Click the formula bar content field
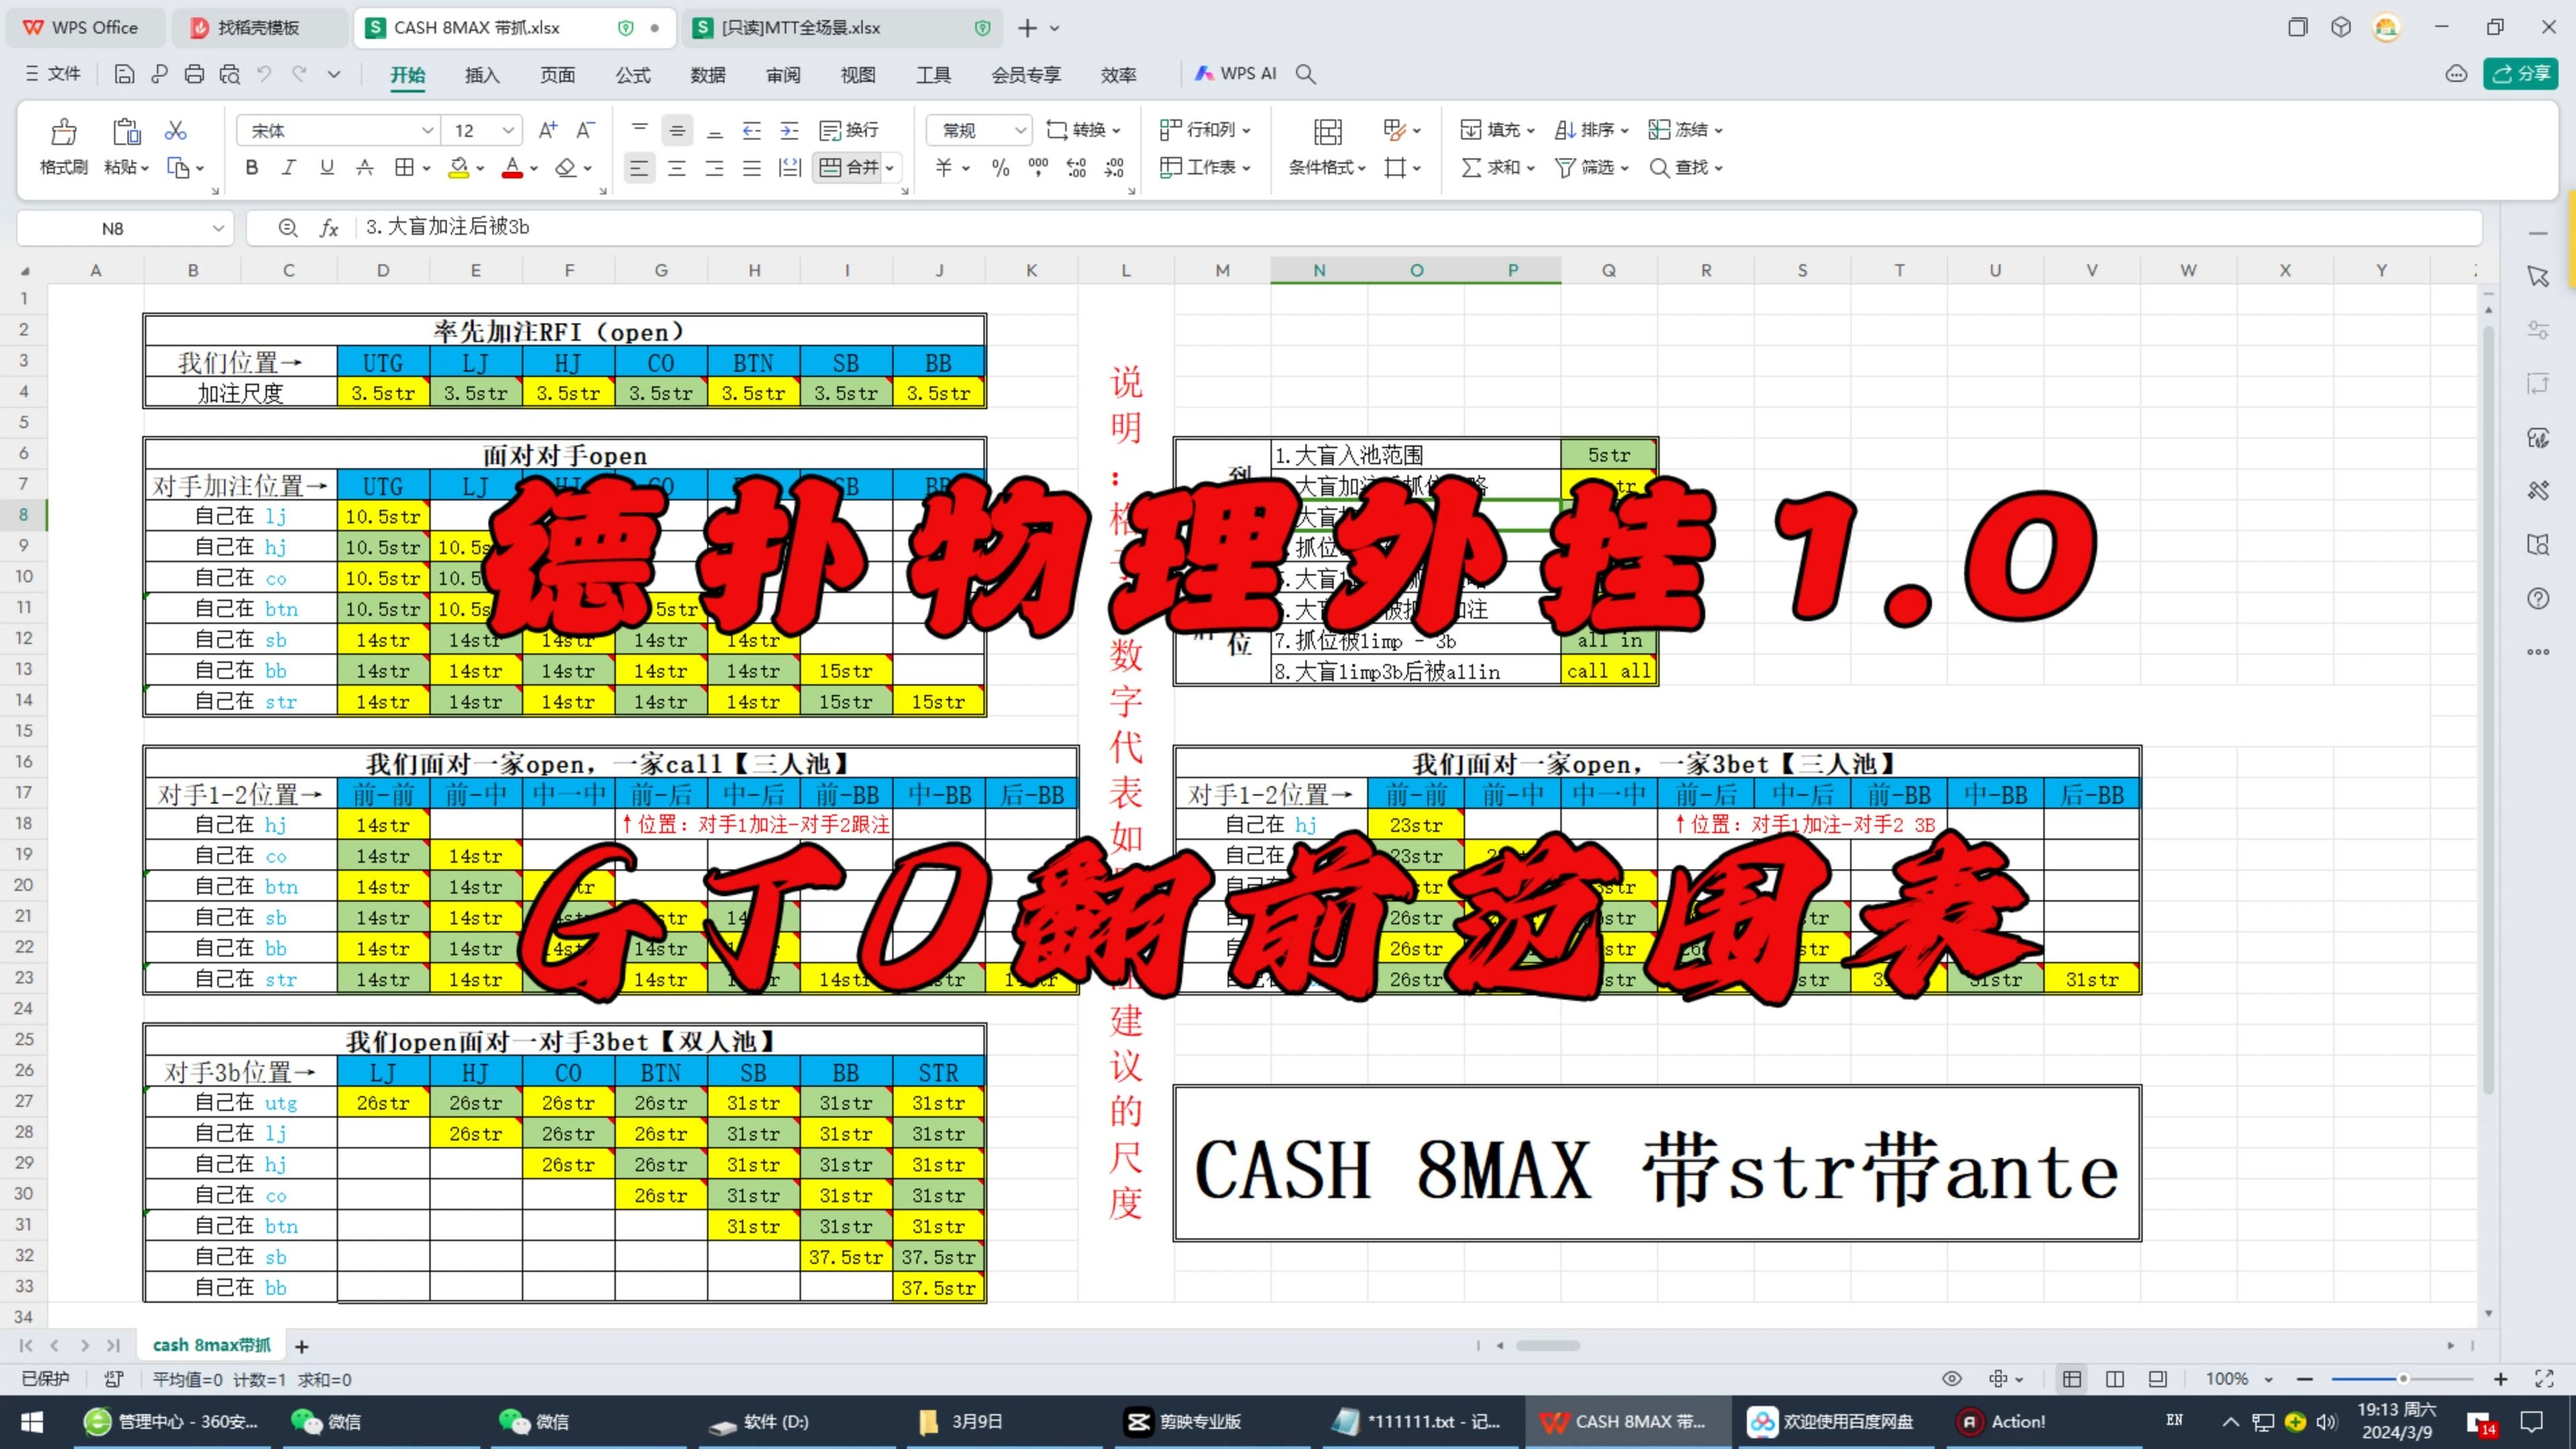The image size is (2576, 1449). 1420,228
